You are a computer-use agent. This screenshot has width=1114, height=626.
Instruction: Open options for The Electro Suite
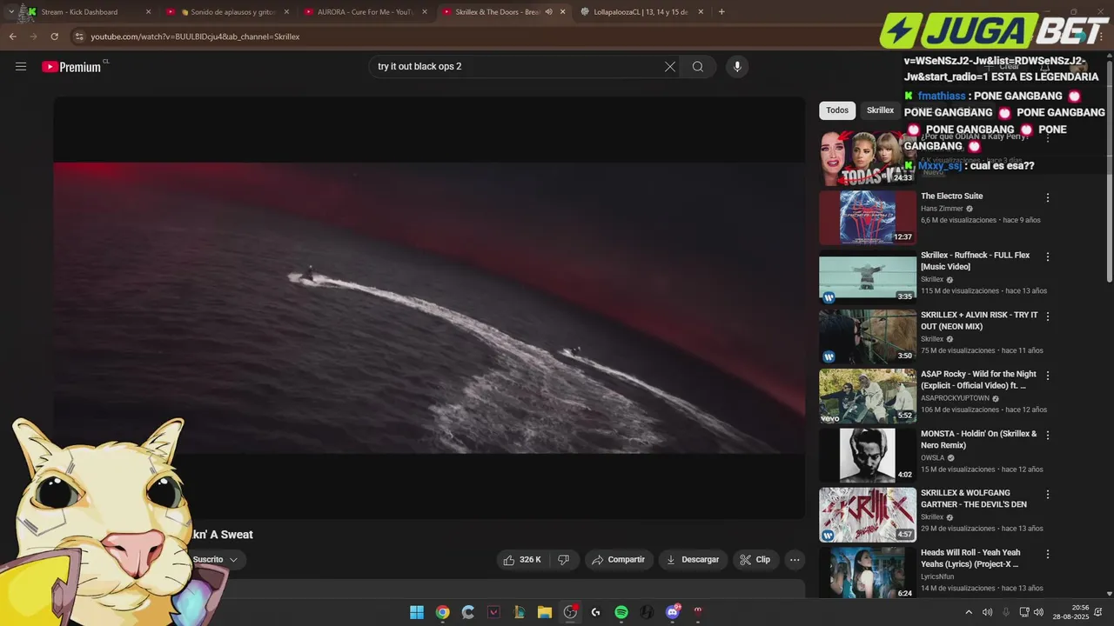point(1048,197)
